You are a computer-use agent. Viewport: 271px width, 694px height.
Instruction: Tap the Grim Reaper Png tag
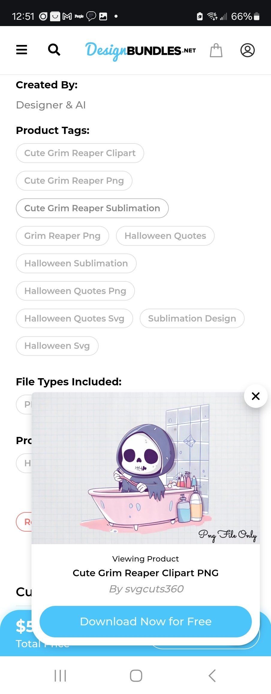pos(62,236)
